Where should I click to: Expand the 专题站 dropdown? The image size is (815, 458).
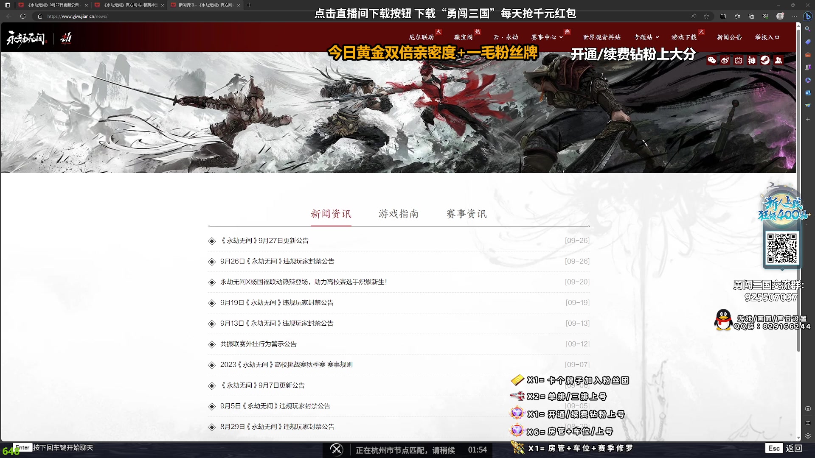[646, 37]
